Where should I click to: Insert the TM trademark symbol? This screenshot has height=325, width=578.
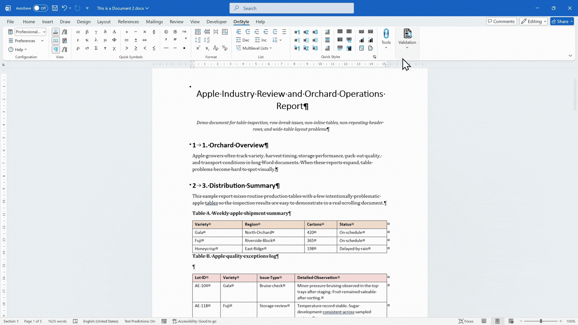click(184, 32)
